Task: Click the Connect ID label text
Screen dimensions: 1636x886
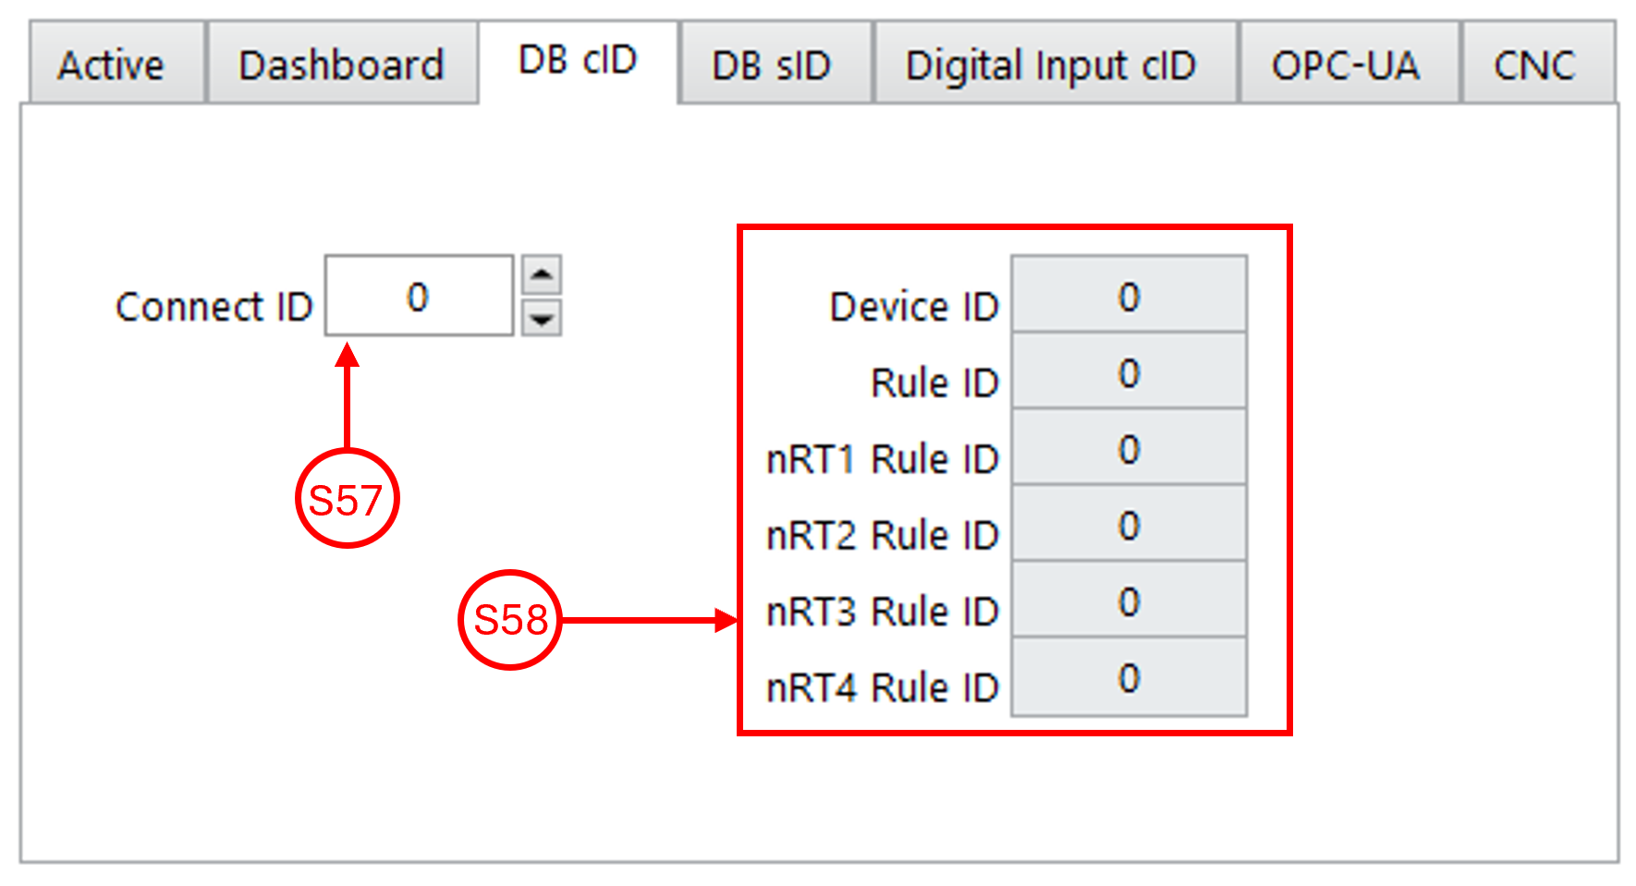Action: coord(214,307)
